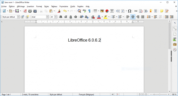178x96 pixels.
Task: Click the Insert Image icon
Action: click(x=102, y=11)
